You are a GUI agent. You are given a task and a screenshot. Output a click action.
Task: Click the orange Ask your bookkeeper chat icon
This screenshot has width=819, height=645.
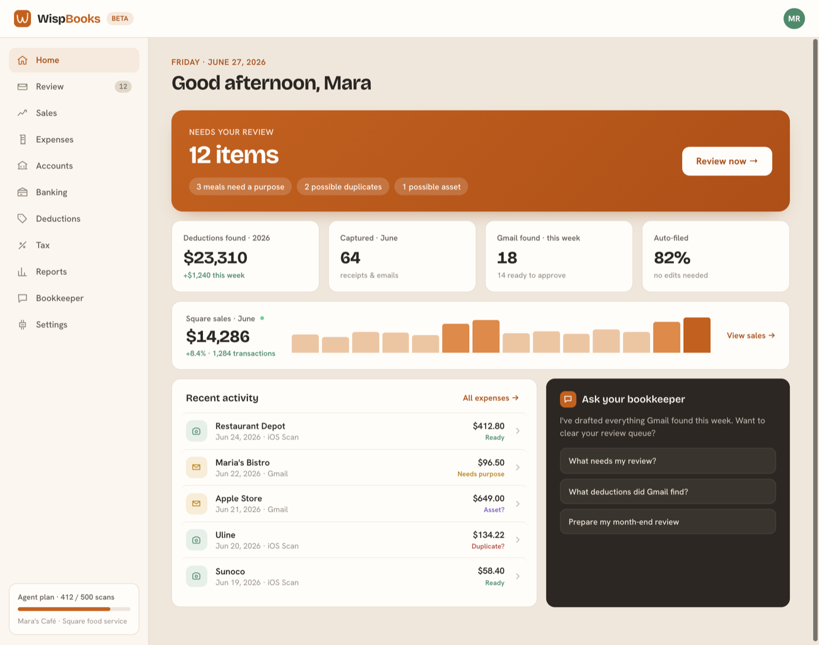click(x=568, y=399)
